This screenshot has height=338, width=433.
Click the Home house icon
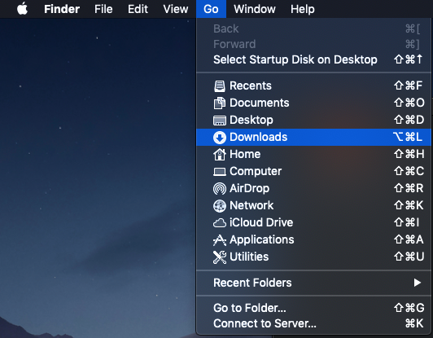(220, 154)
